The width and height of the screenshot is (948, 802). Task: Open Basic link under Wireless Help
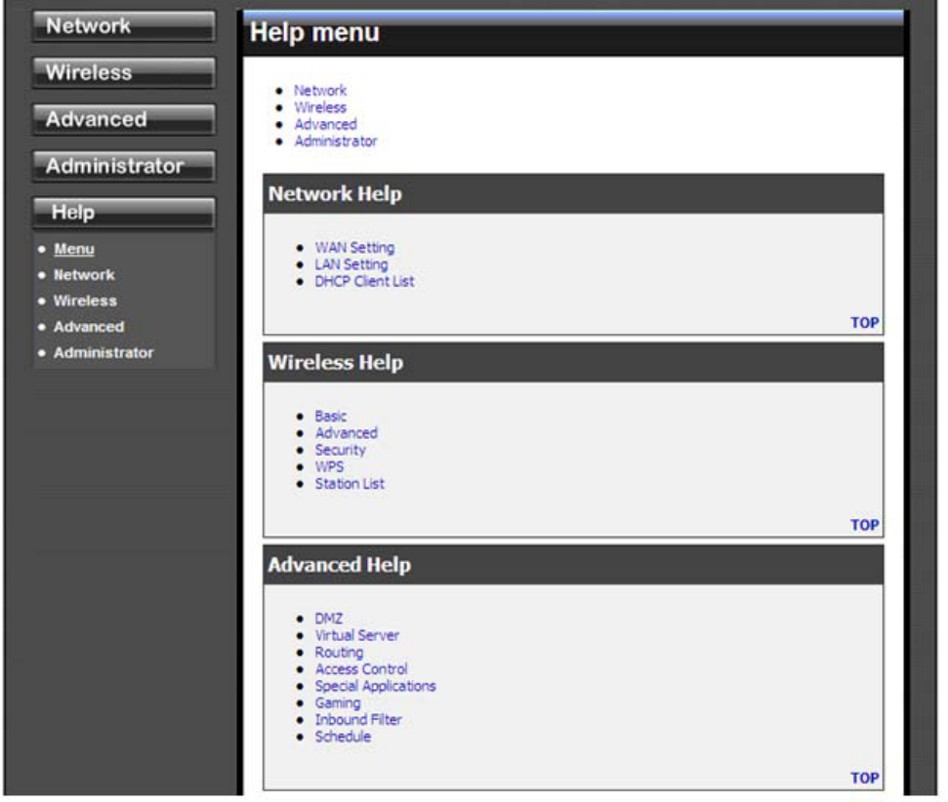click(x=331, y=417)
